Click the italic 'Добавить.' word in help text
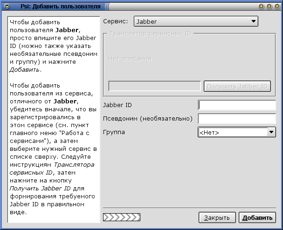 point(26,70)
